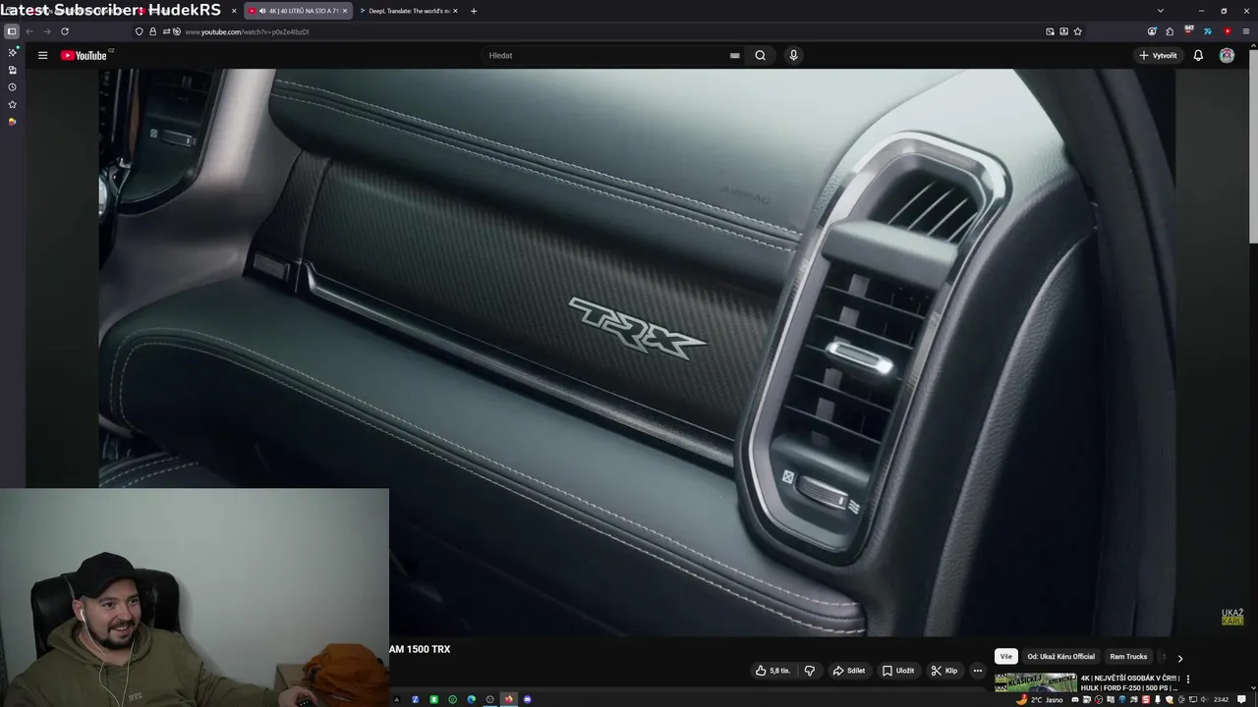Create a clip with Klip button
The height and width of the screenshot is (707, 1258).
(943, 671)
